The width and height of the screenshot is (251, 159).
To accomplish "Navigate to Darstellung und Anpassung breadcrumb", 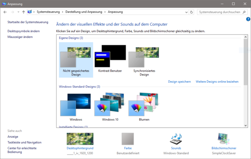I will pyautogui.click(x=84, y=12).
